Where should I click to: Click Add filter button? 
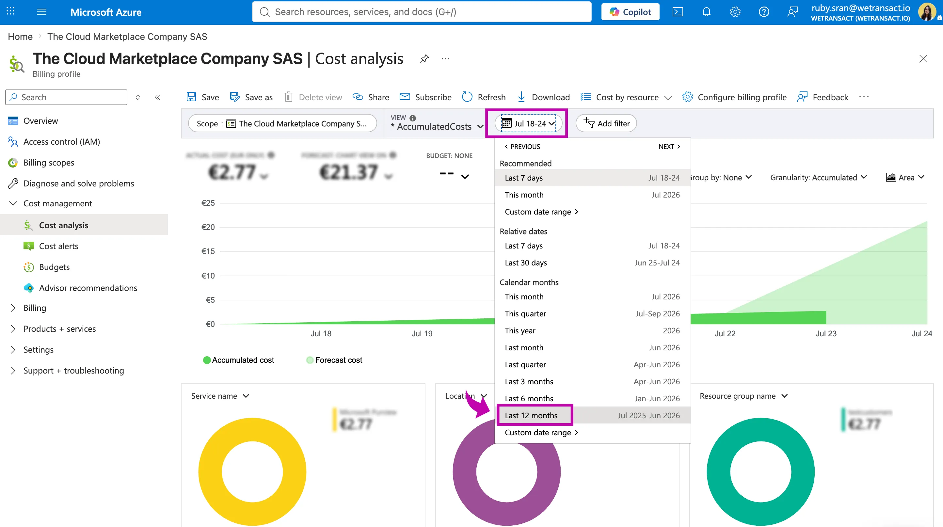[606, 123]
